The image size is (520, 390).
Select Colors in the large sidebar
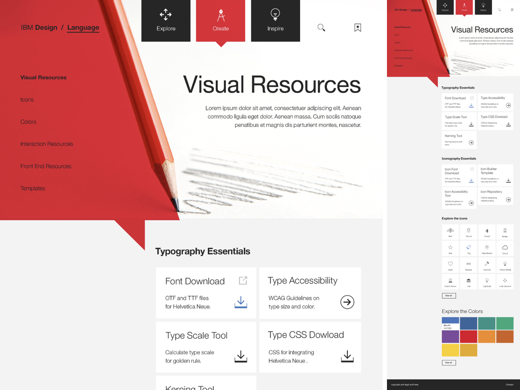click(x=28, y=122)
